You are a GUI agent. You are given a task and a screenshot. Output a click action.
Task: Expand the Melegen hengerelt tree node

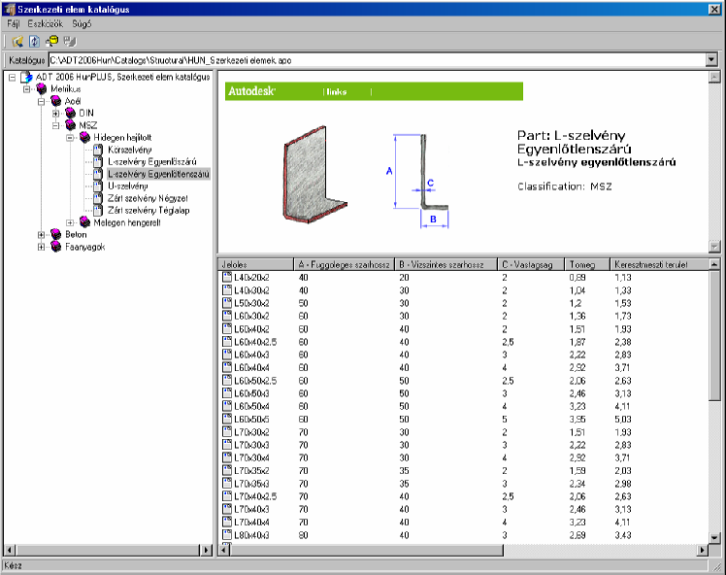coord(70,222)
